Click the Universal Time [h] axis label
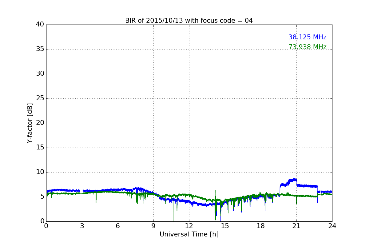This screenshot has height=246, width=369. tap(189, 234)
